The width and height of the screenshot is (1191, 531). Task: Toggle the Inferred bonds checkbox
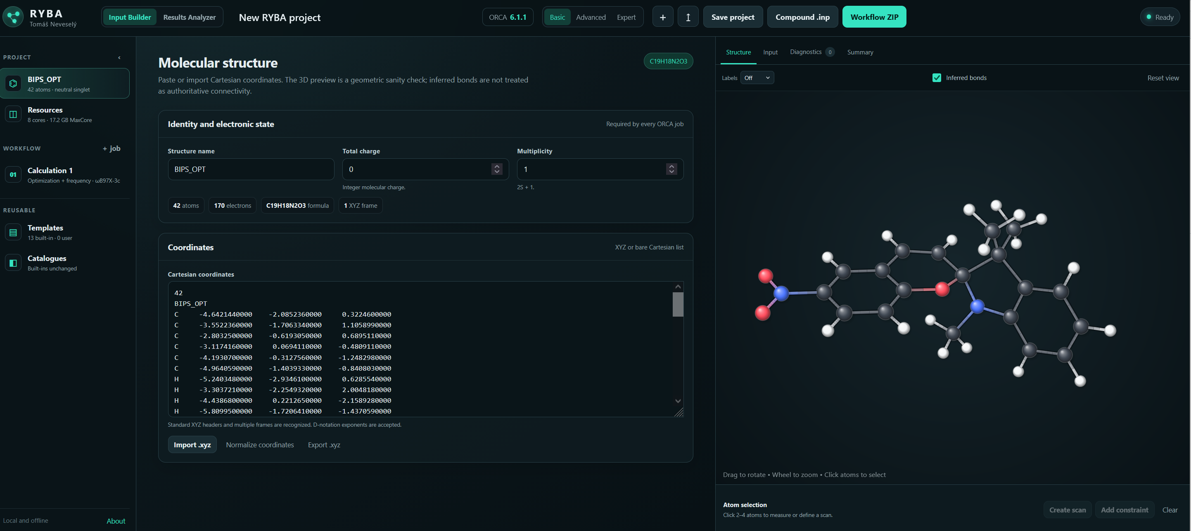tap(936, 78)
